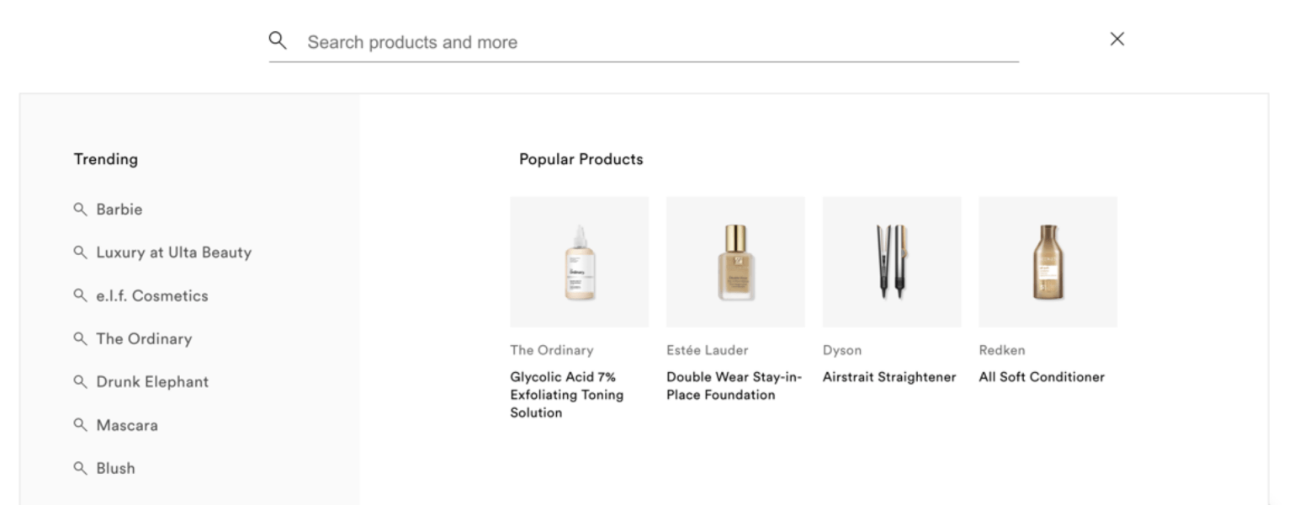
Task: Select The Ordinary trending search term
Action: pos(144,339)
